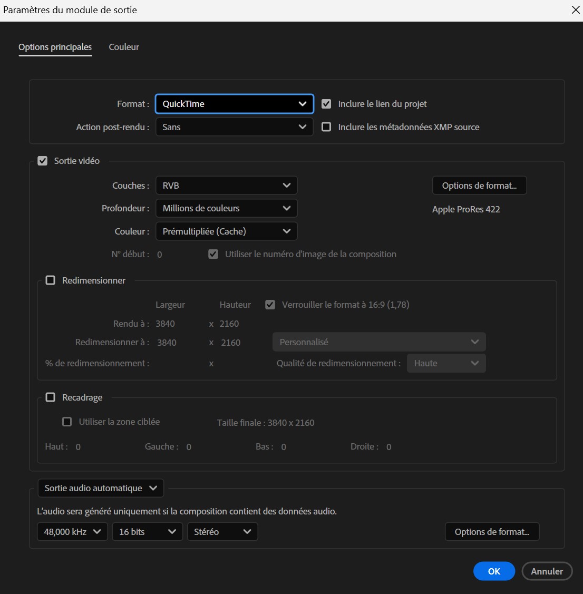Open the Profondeur dropdown
Image resolution: width=583 pixels, height=594 pixels.
click(226, 208)
